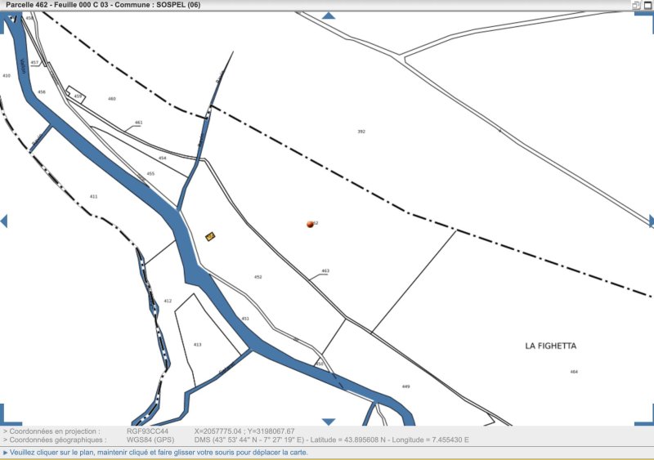Image resolution: width=654 pixels, height=460 pixels.
Task: Select parcel 392 on the map
Action: (361, 132)
